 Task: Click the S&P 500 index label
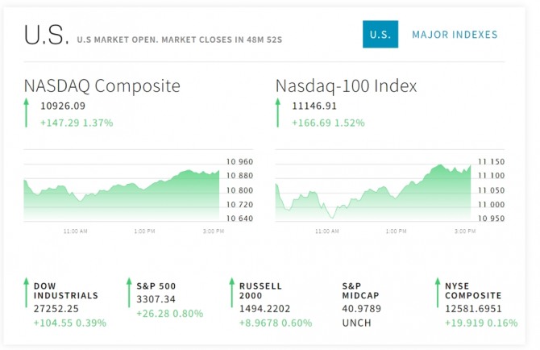(x=156, y=285)
